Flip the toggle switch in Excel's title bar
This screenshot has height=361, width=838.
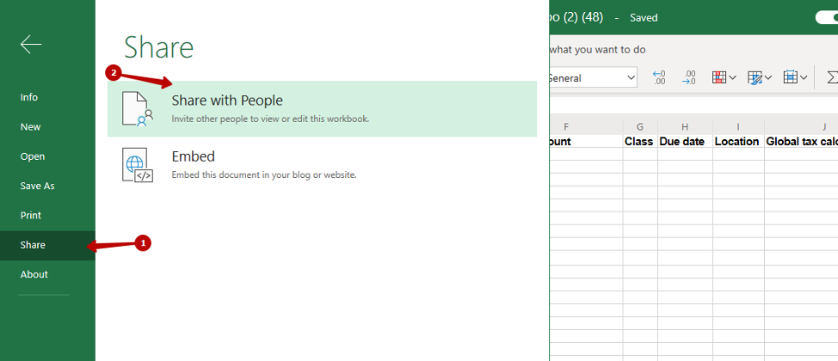coord(826,18)
